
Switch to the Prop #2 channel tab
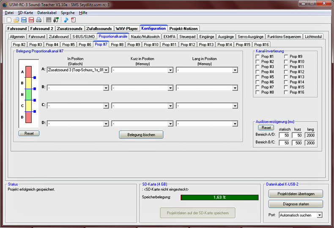pyautogui.click(x=19, y=44)
